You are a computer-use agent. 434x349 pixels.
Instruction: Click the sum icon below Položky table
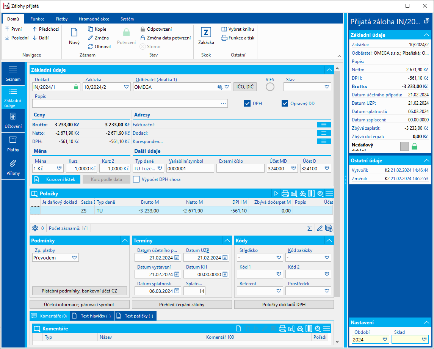coord(310,228)
